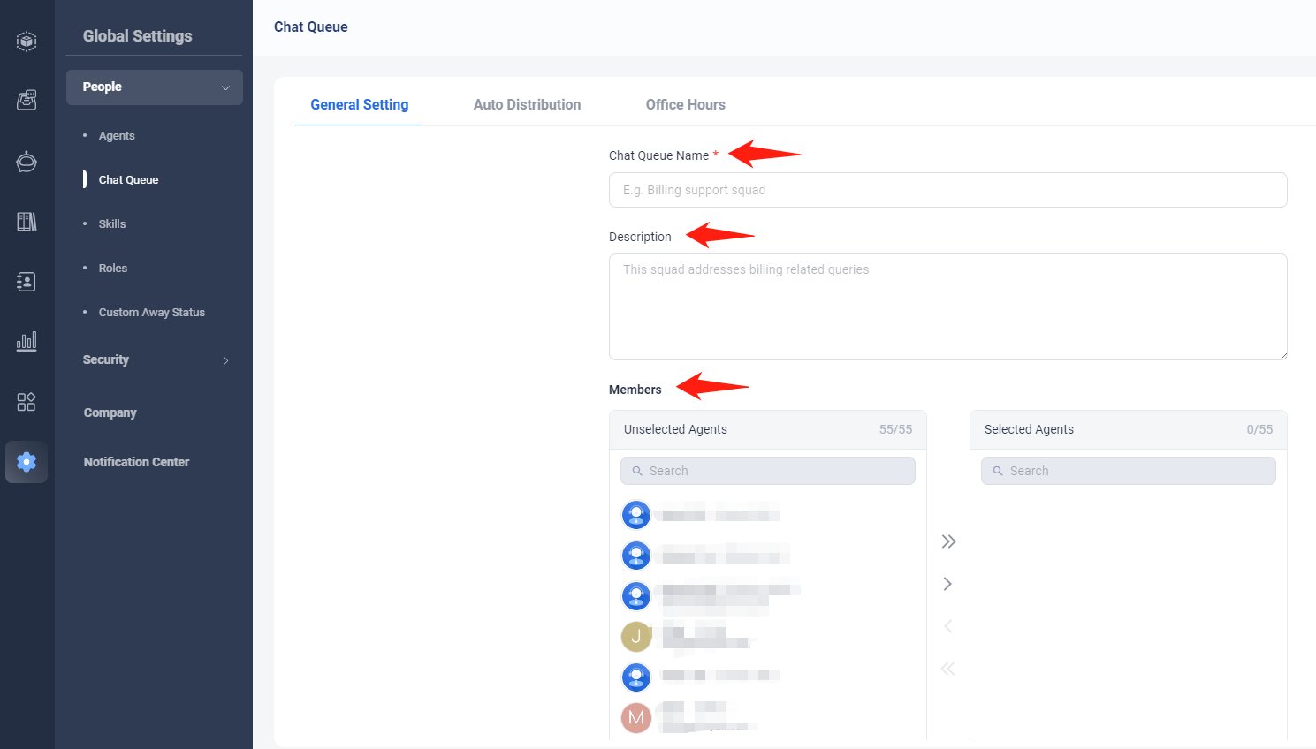
Task: Select the agent with J avatar
Action: coord(636,637)
